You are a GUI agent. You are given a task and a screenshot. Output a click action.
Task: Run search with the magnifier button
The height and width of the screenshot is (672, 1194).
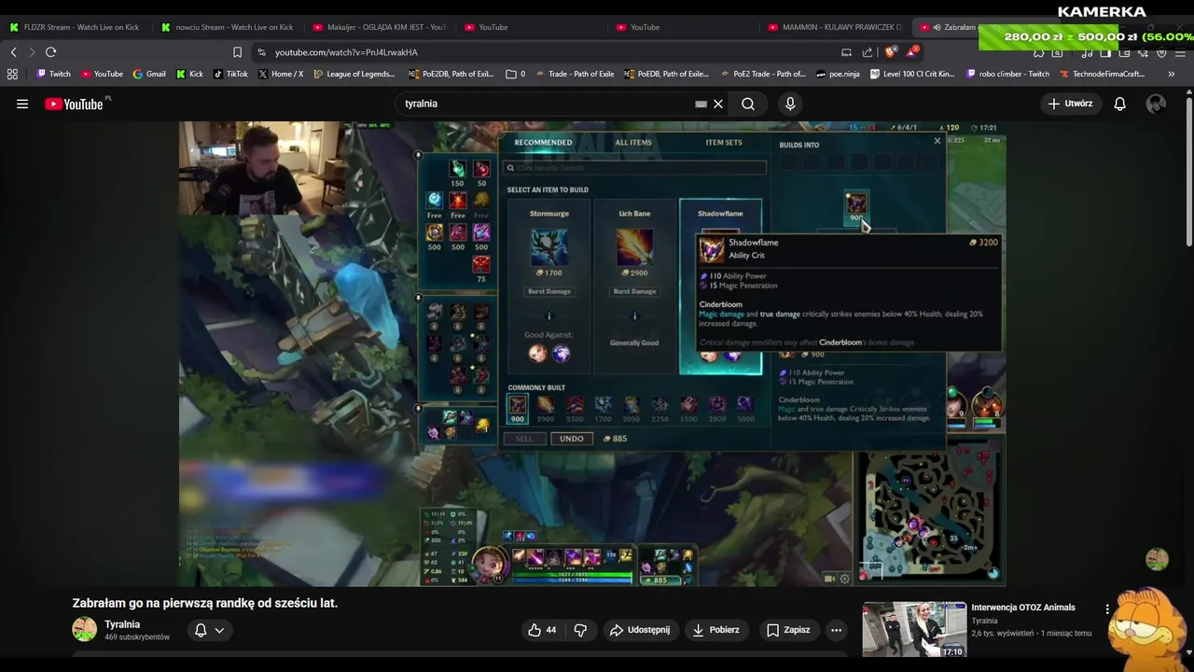coord(748,104)
